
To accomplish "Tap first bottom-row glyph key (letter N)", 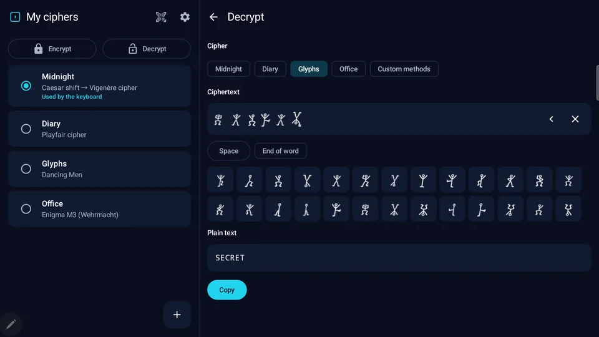I will coord(220,210).
